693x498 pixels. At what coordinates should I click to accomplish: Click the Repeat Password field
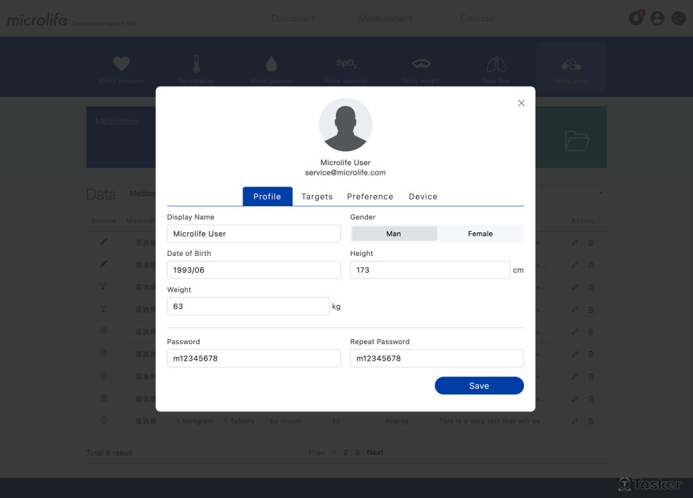tap(437, 359)
